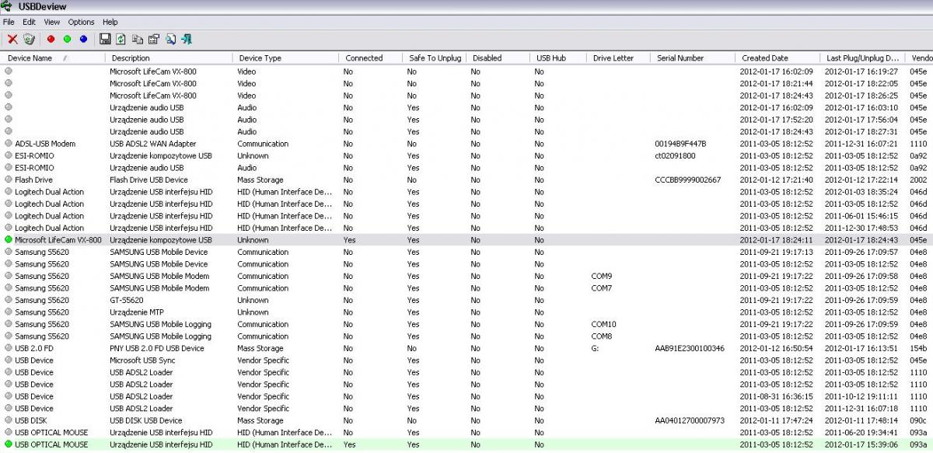Click the date 2011-12-31 16:07:21

(861, 144)
